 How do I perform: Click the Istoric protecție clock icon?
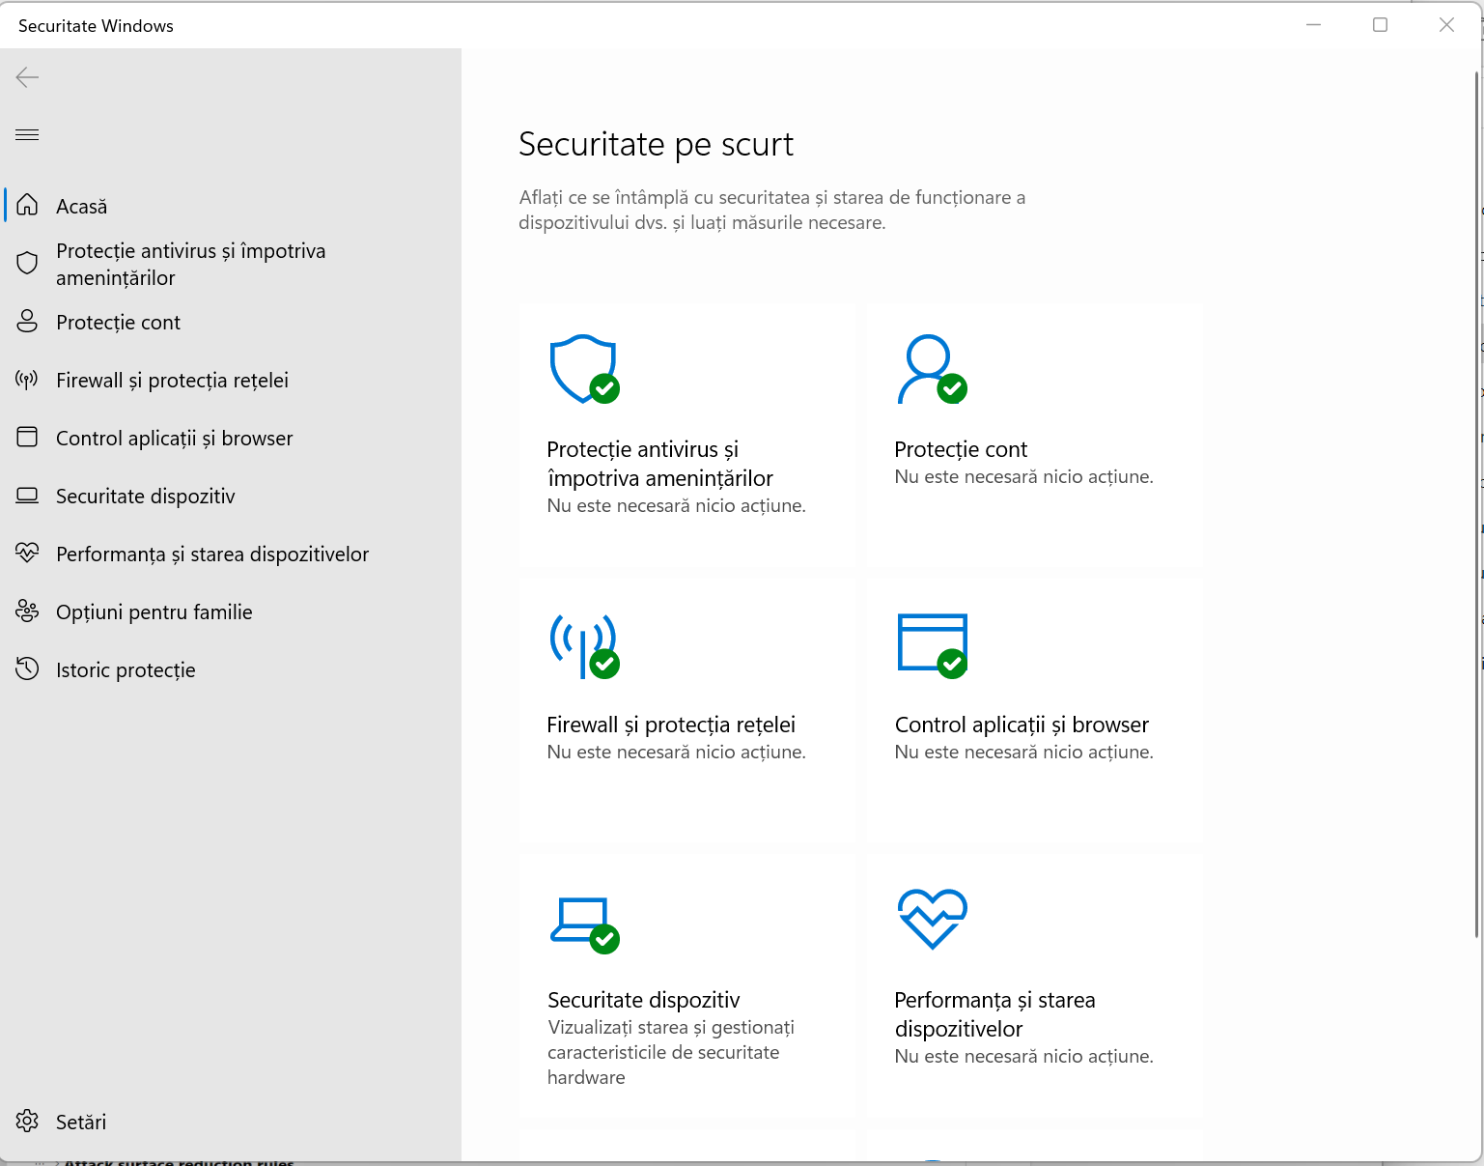point(27,668)
